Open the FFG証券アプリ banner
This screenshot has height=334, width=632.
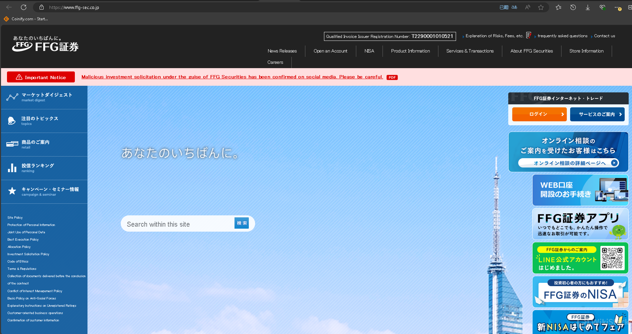point(580,224)
